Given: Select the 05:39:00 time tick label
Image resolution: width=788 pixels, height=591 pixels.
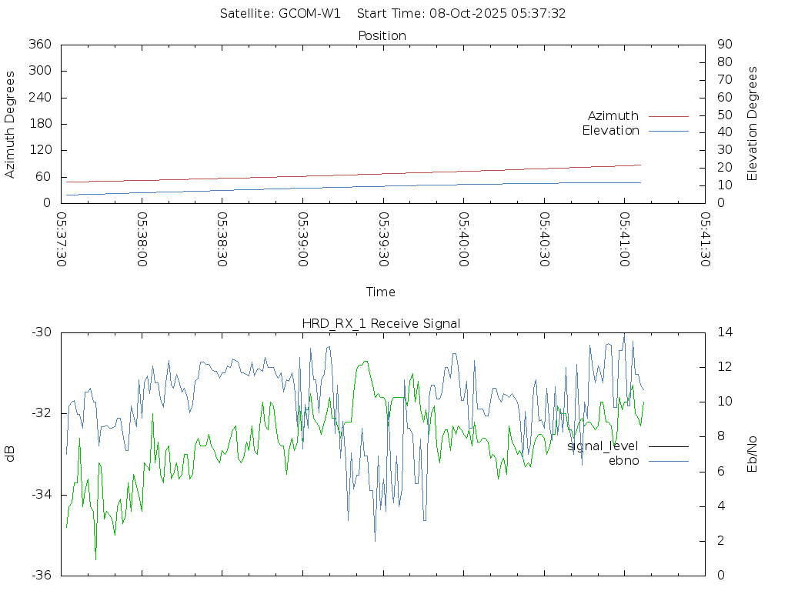Looking at the screenshot, I should click(x=302, y=240).
